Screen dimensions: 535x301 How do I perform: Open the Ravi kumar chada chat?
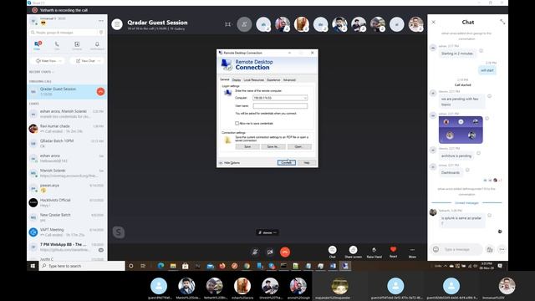(67, 129)
